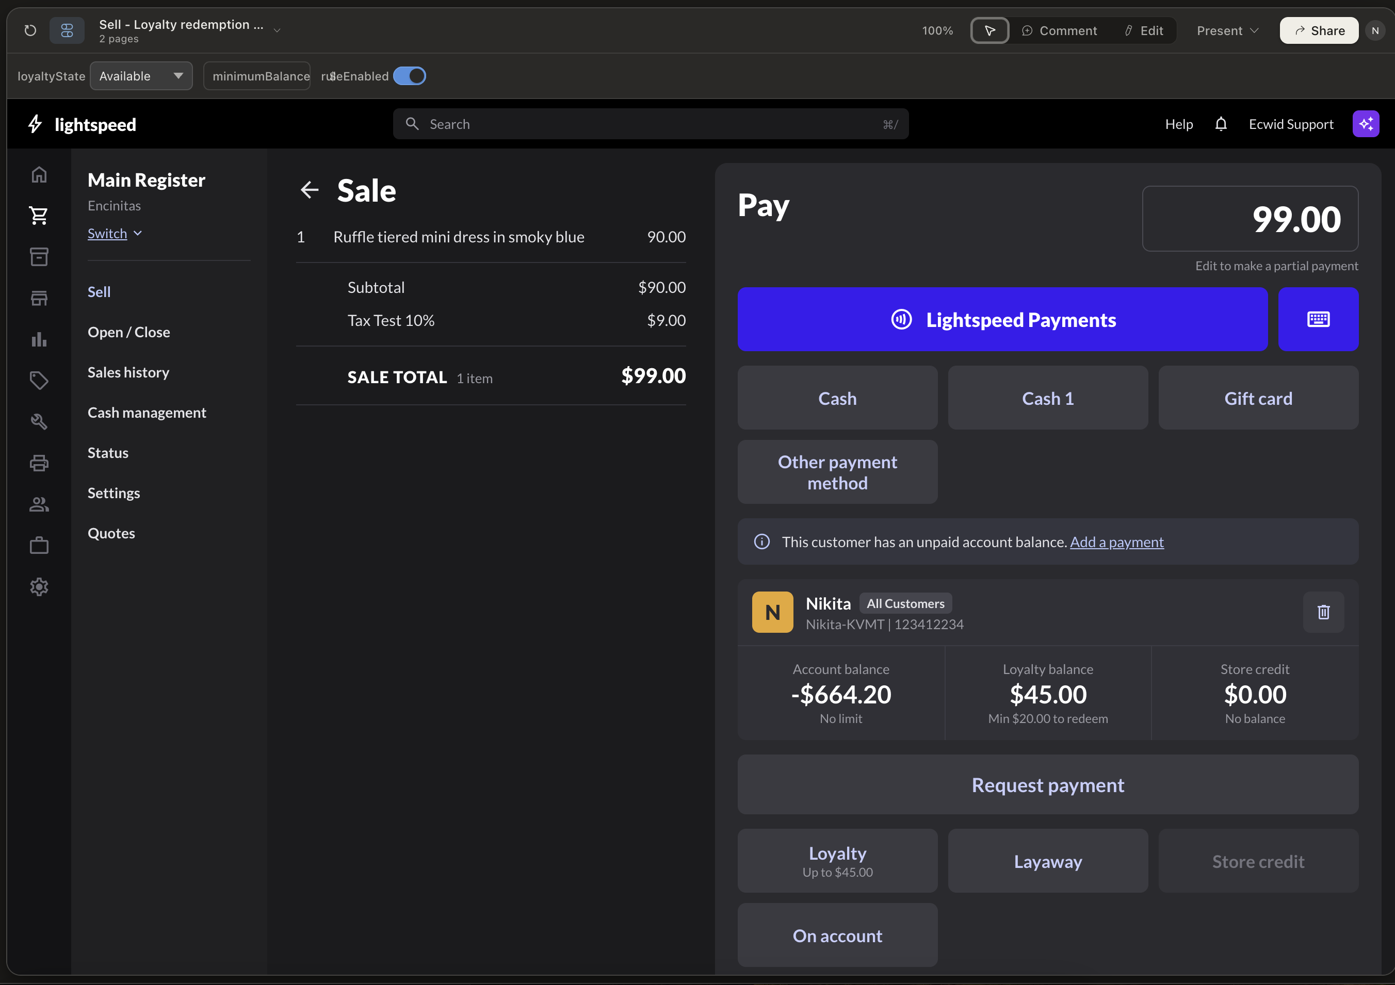
Task: Expand the Switch register dropdown
Action: tap(115, 233)
